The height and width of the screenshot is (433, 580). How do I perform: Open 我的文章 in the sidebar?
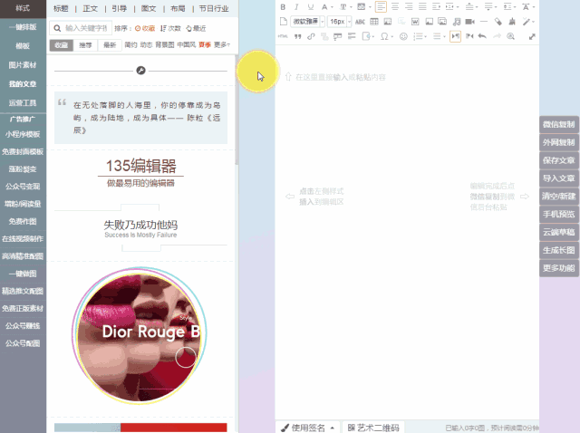(x=23, y=84)
